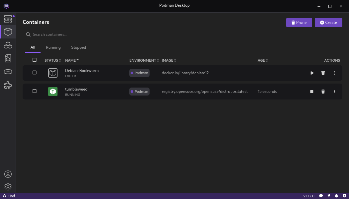Viewport: 349px width, 199px height.
Task: Switch to the All tab
Action: tap(33, 47)
